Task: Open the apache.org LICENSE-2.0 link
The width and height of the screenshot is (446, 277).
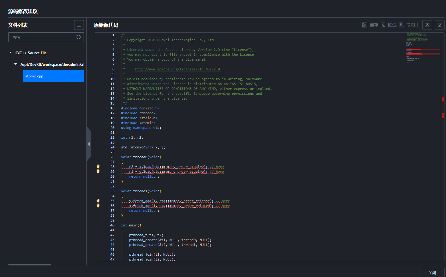Action: pyautogui.click(x=177, y=69)
